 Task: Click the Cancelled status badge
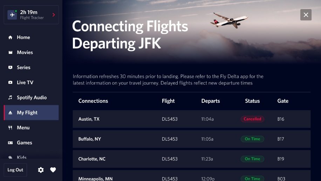[252, 119]
